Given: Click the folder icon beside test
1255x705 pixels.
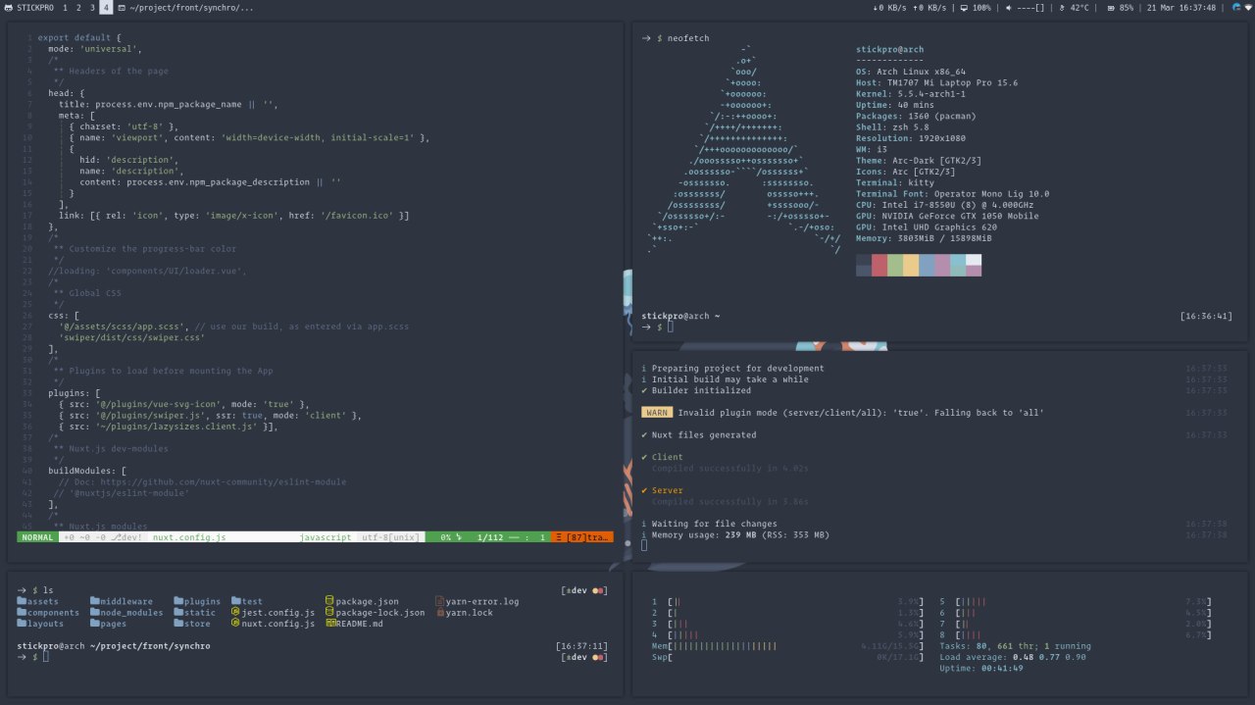Looking at the screenshot, I should [x=235, y=601].
